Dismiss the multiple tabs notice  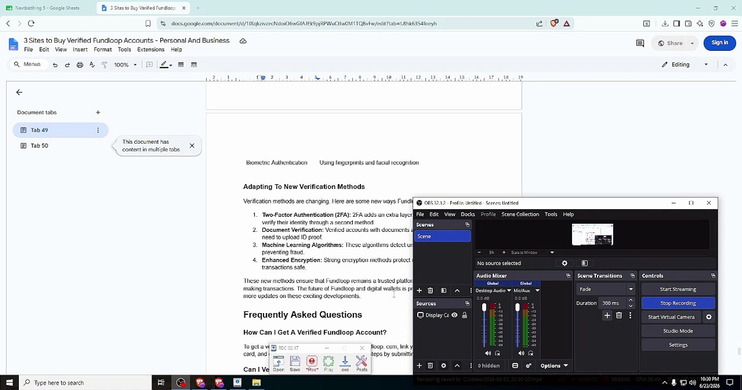pyautogui.click(x=192, y=146)
